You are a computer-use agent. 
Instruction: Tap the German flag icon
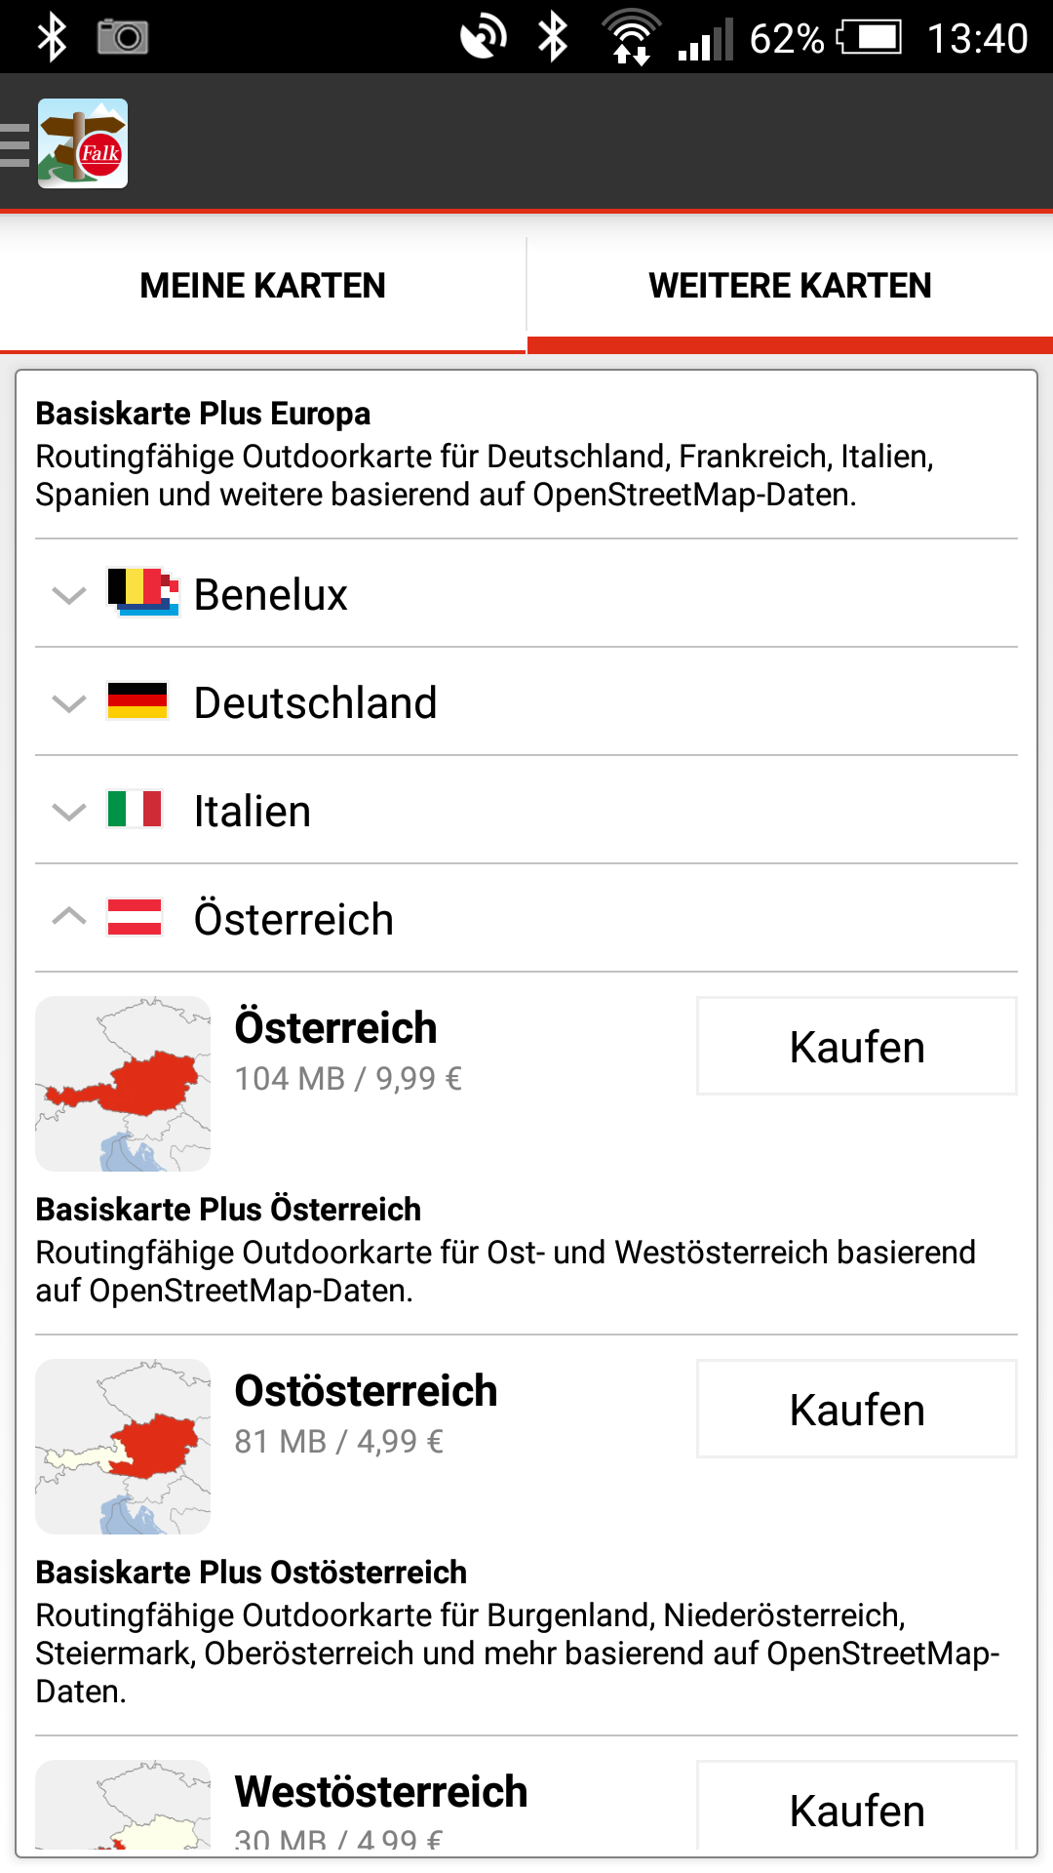[137, 701]
